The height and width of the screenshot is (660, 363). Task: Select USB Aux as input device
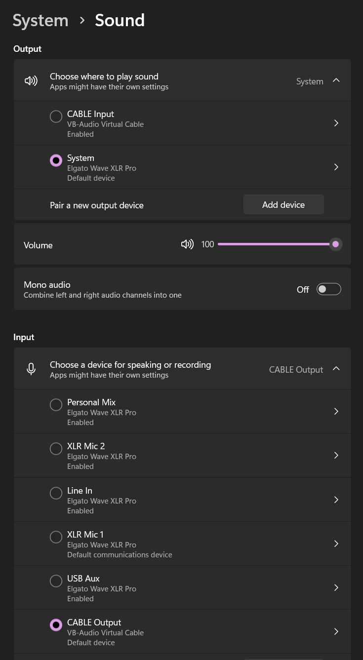pos(56,581)
